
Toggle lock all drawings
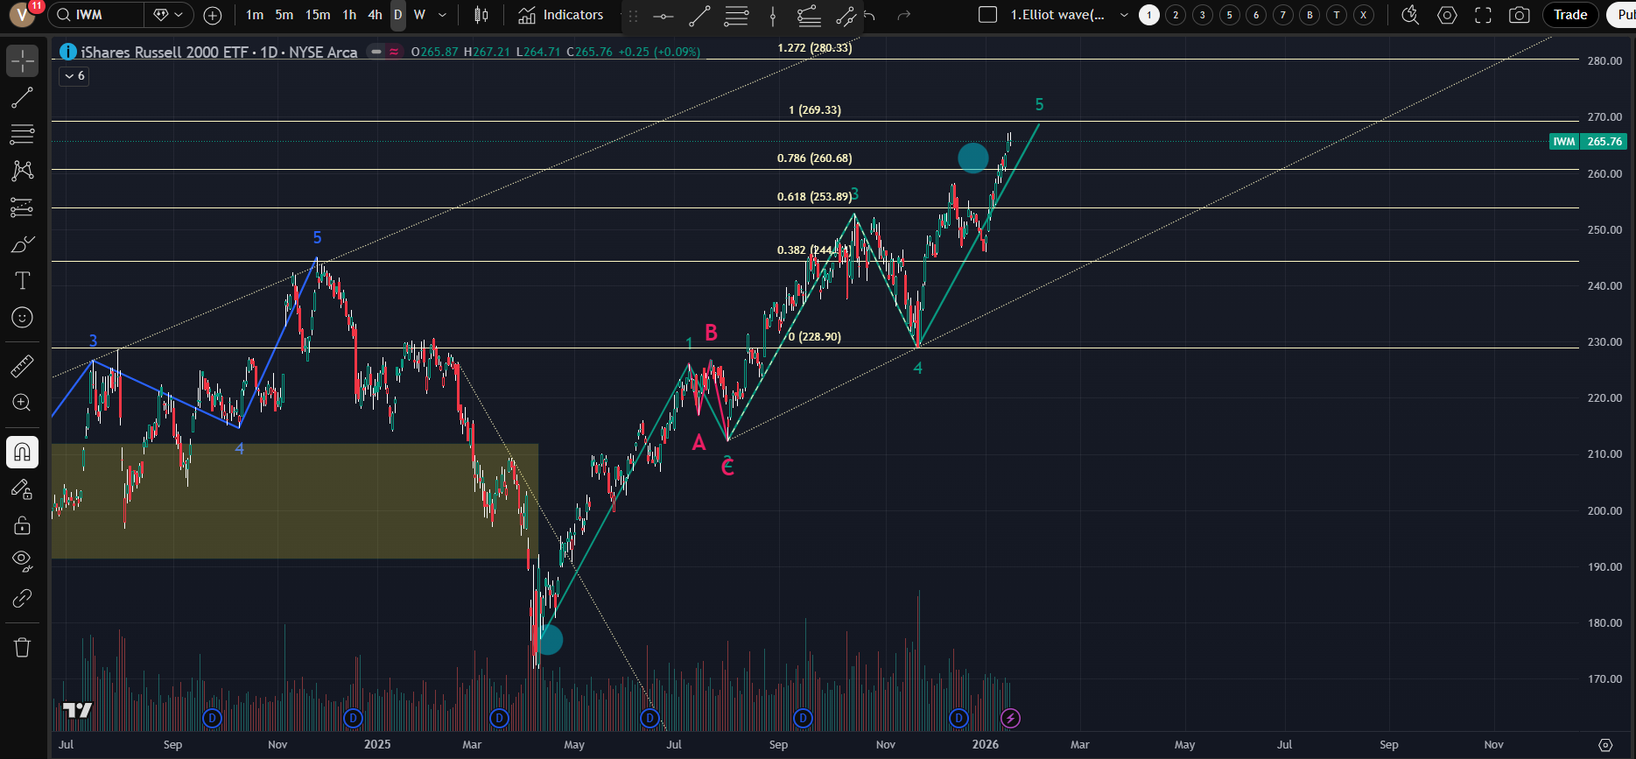pos(22,524)
